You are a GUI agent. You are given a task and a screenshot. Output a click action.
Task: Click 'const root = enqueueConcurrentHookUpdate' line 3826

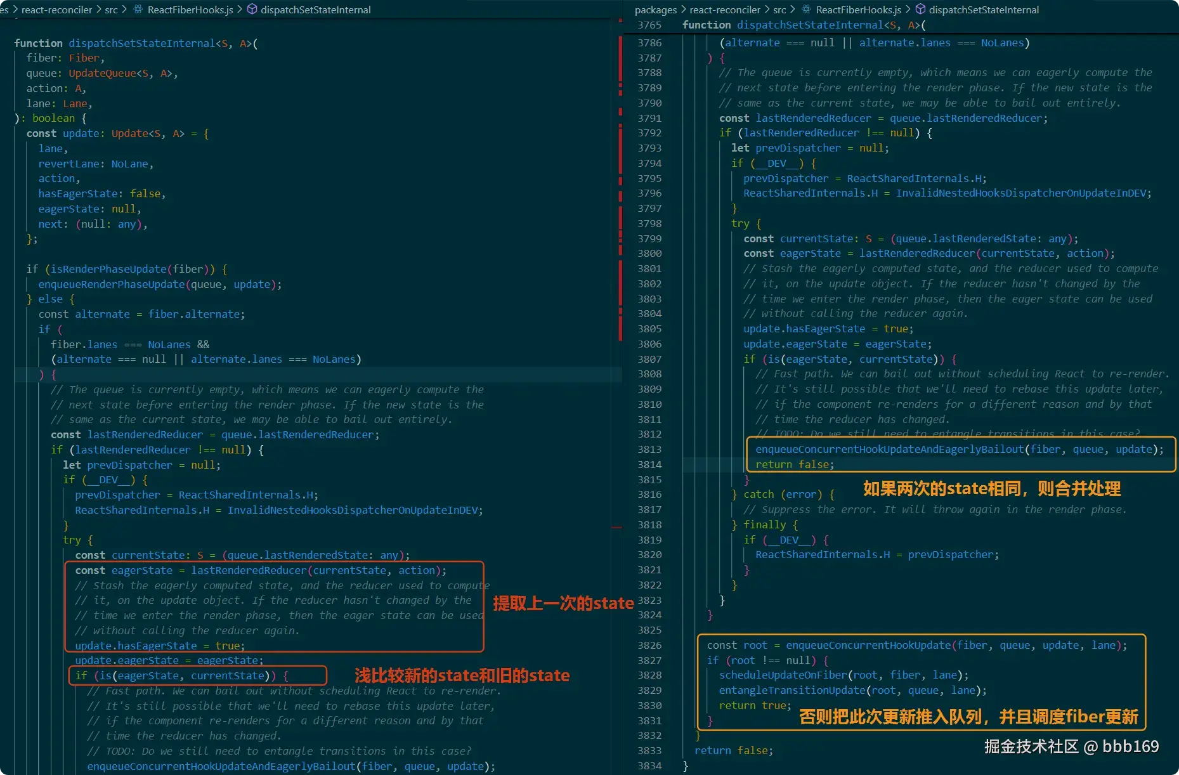pos(917,645)
